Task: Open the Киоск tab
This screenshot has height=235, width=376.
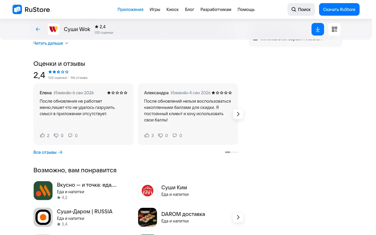Action: 173,9
